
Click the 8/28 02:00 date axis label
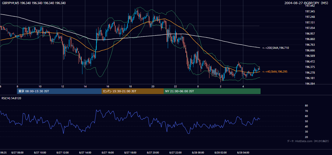[x=221, y=153]
